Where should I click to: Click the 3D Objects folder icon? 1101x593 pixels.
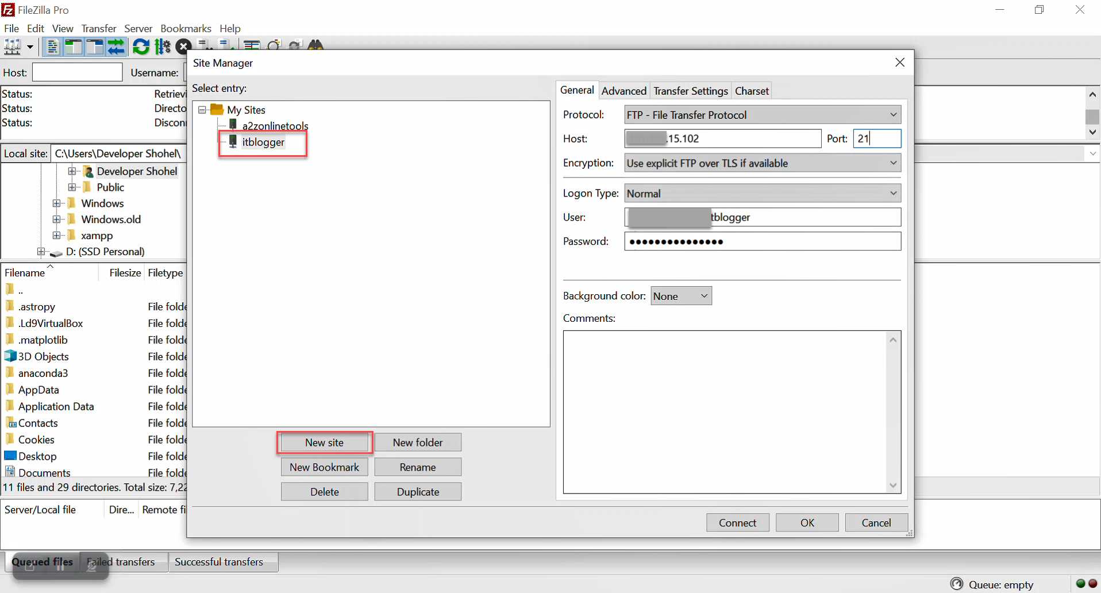click(x=10, y=356)
